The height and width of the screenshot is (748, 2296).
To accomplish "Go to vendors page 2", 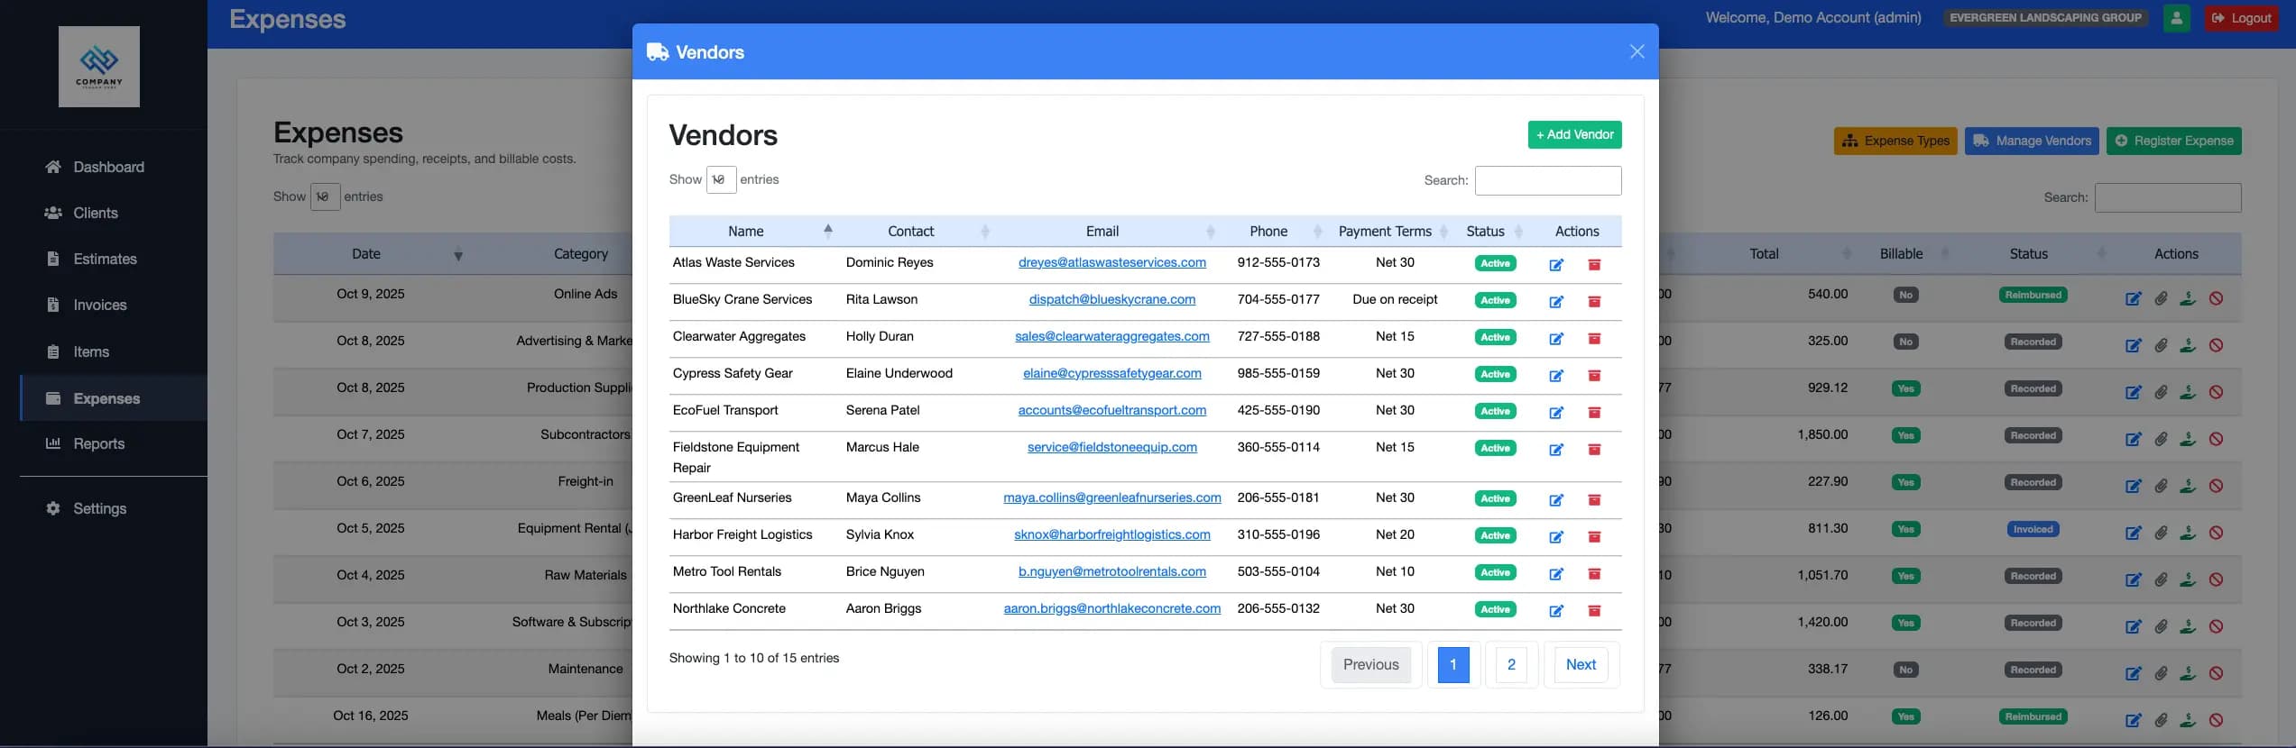I will pyautogui.click(x=1511, y=664).
